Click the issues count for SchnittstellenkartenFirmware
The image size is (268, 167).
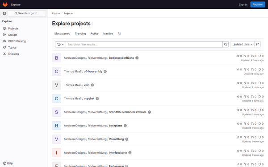point(261,110)
